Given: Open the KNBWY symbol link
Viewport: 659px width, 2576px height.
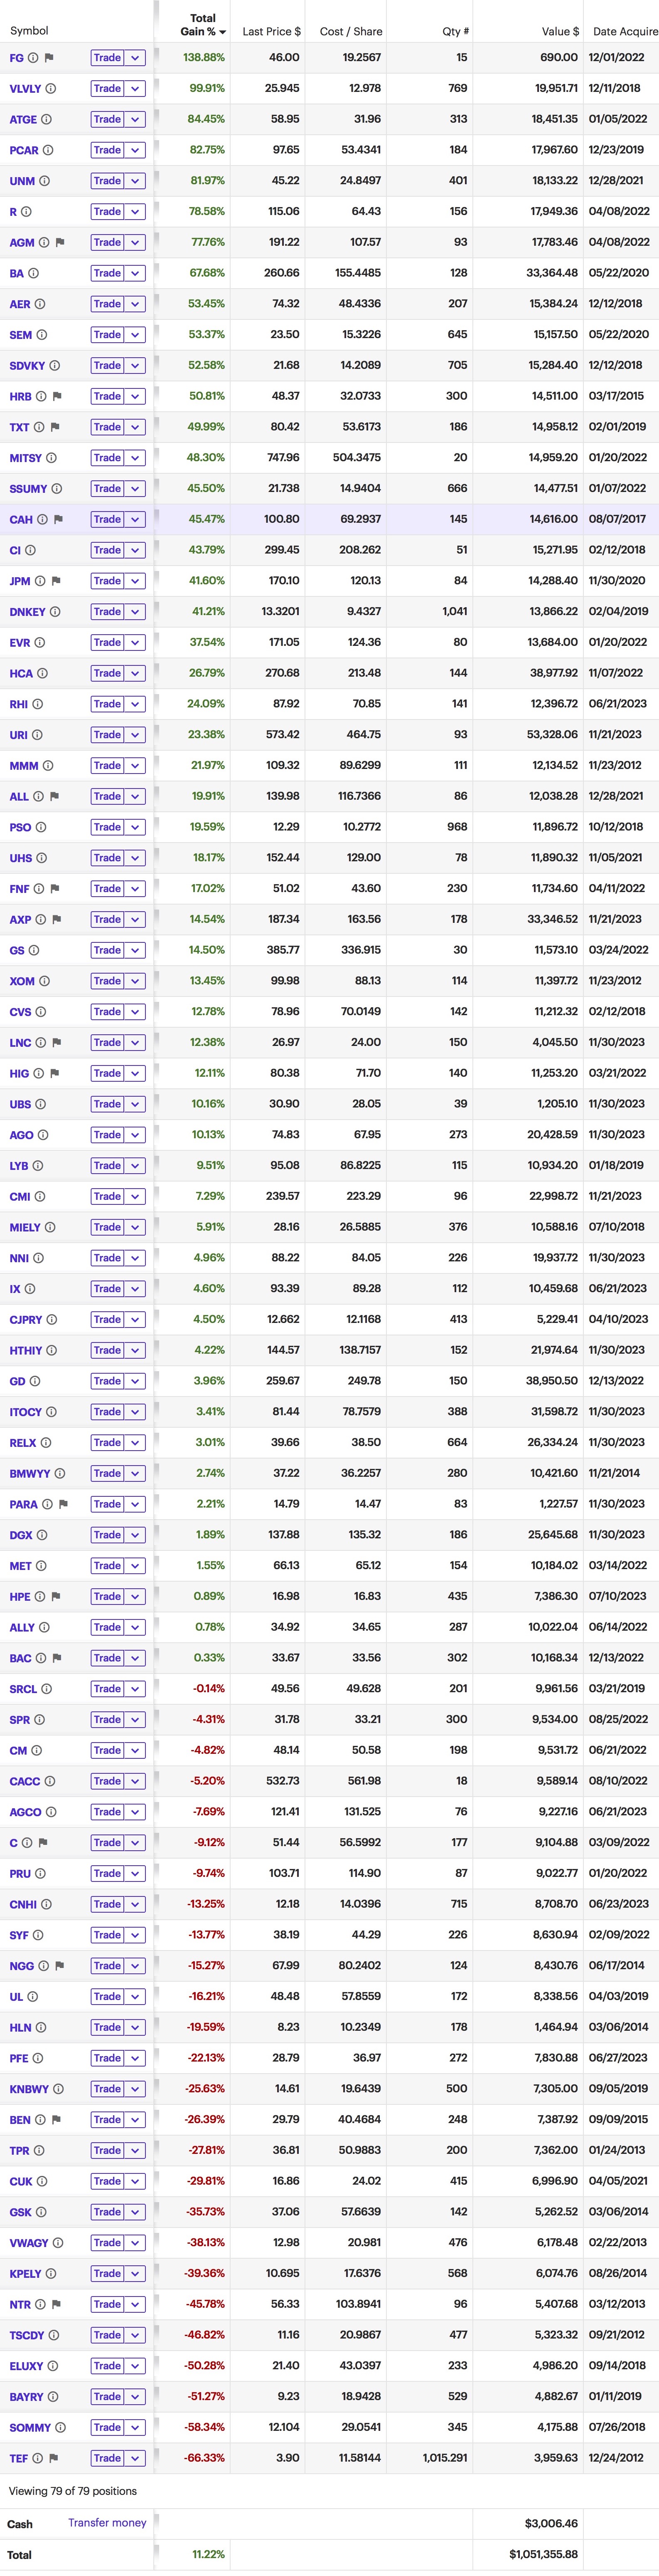Looking at the screenshot, I should [29, 2089].
